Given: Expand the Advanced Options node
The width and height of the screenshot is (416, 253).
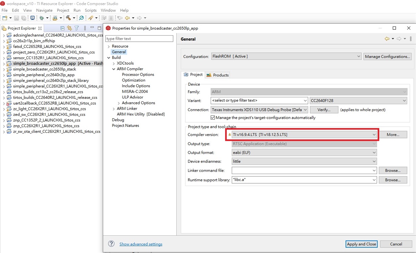Looking at the screenshot, I should click(119, 103).
